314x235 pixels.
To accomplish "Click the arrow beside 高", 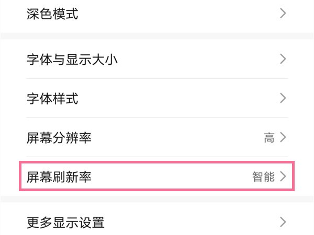I will pos(283,138).
